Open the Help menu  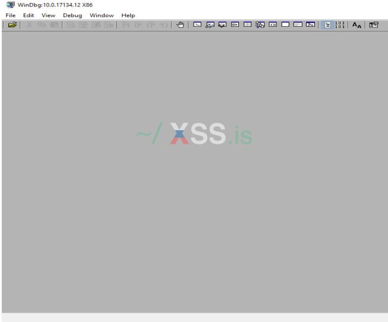128,15
